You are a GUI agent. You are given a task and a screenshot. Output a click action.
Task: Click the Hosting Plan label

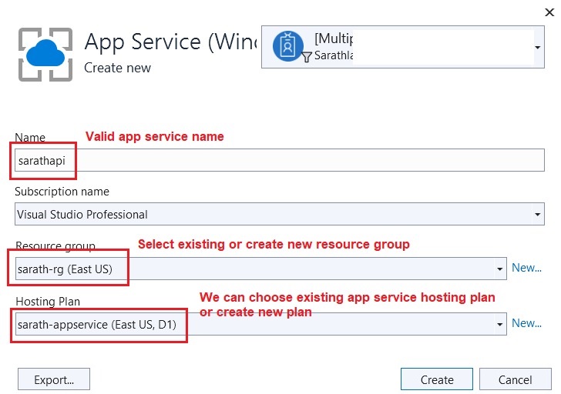tap(48, 302)
